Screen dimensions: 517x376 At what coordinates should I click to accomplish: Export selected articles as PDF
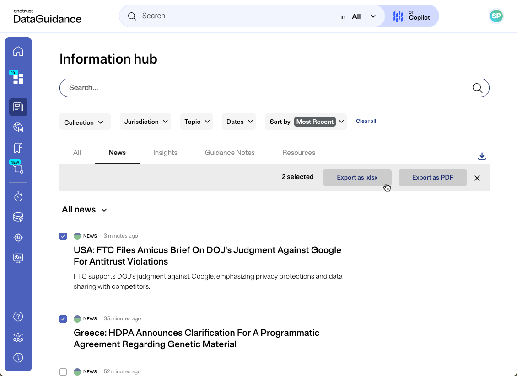pos(432,177)
